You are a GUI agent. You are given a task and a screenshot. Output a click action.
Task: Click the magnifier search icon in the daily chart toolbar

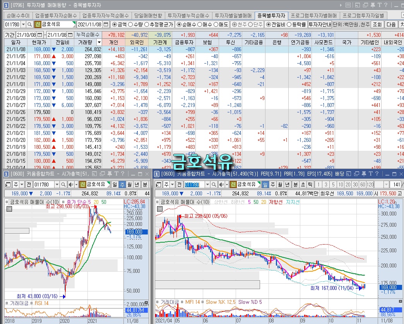(214, 184)
